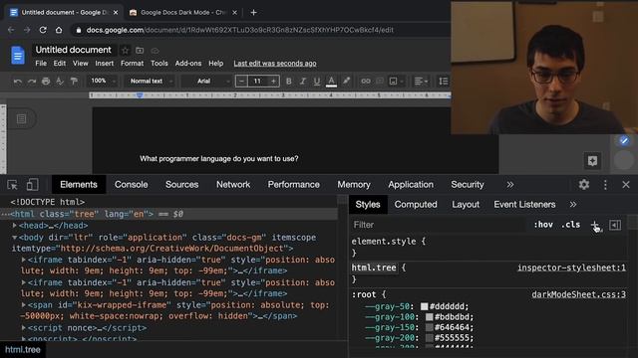Switch to the Computed pane
638x358 pixels.
click(416, 205)
